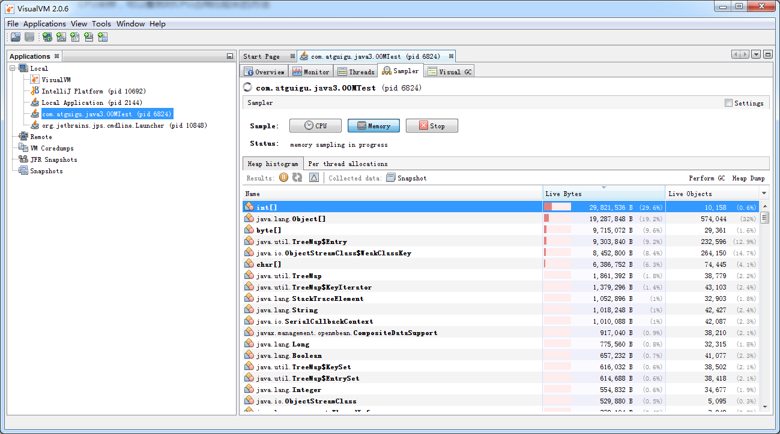Viewport: 780px width, 434px height.
Task: Collapse the Local tree node
Action: (x=13, y=68)
